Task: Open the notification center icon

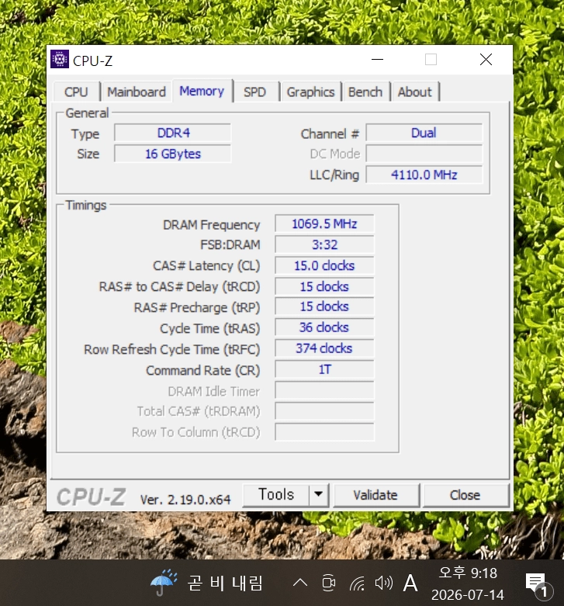Action: pyautogui.click(x=538, y=584)
